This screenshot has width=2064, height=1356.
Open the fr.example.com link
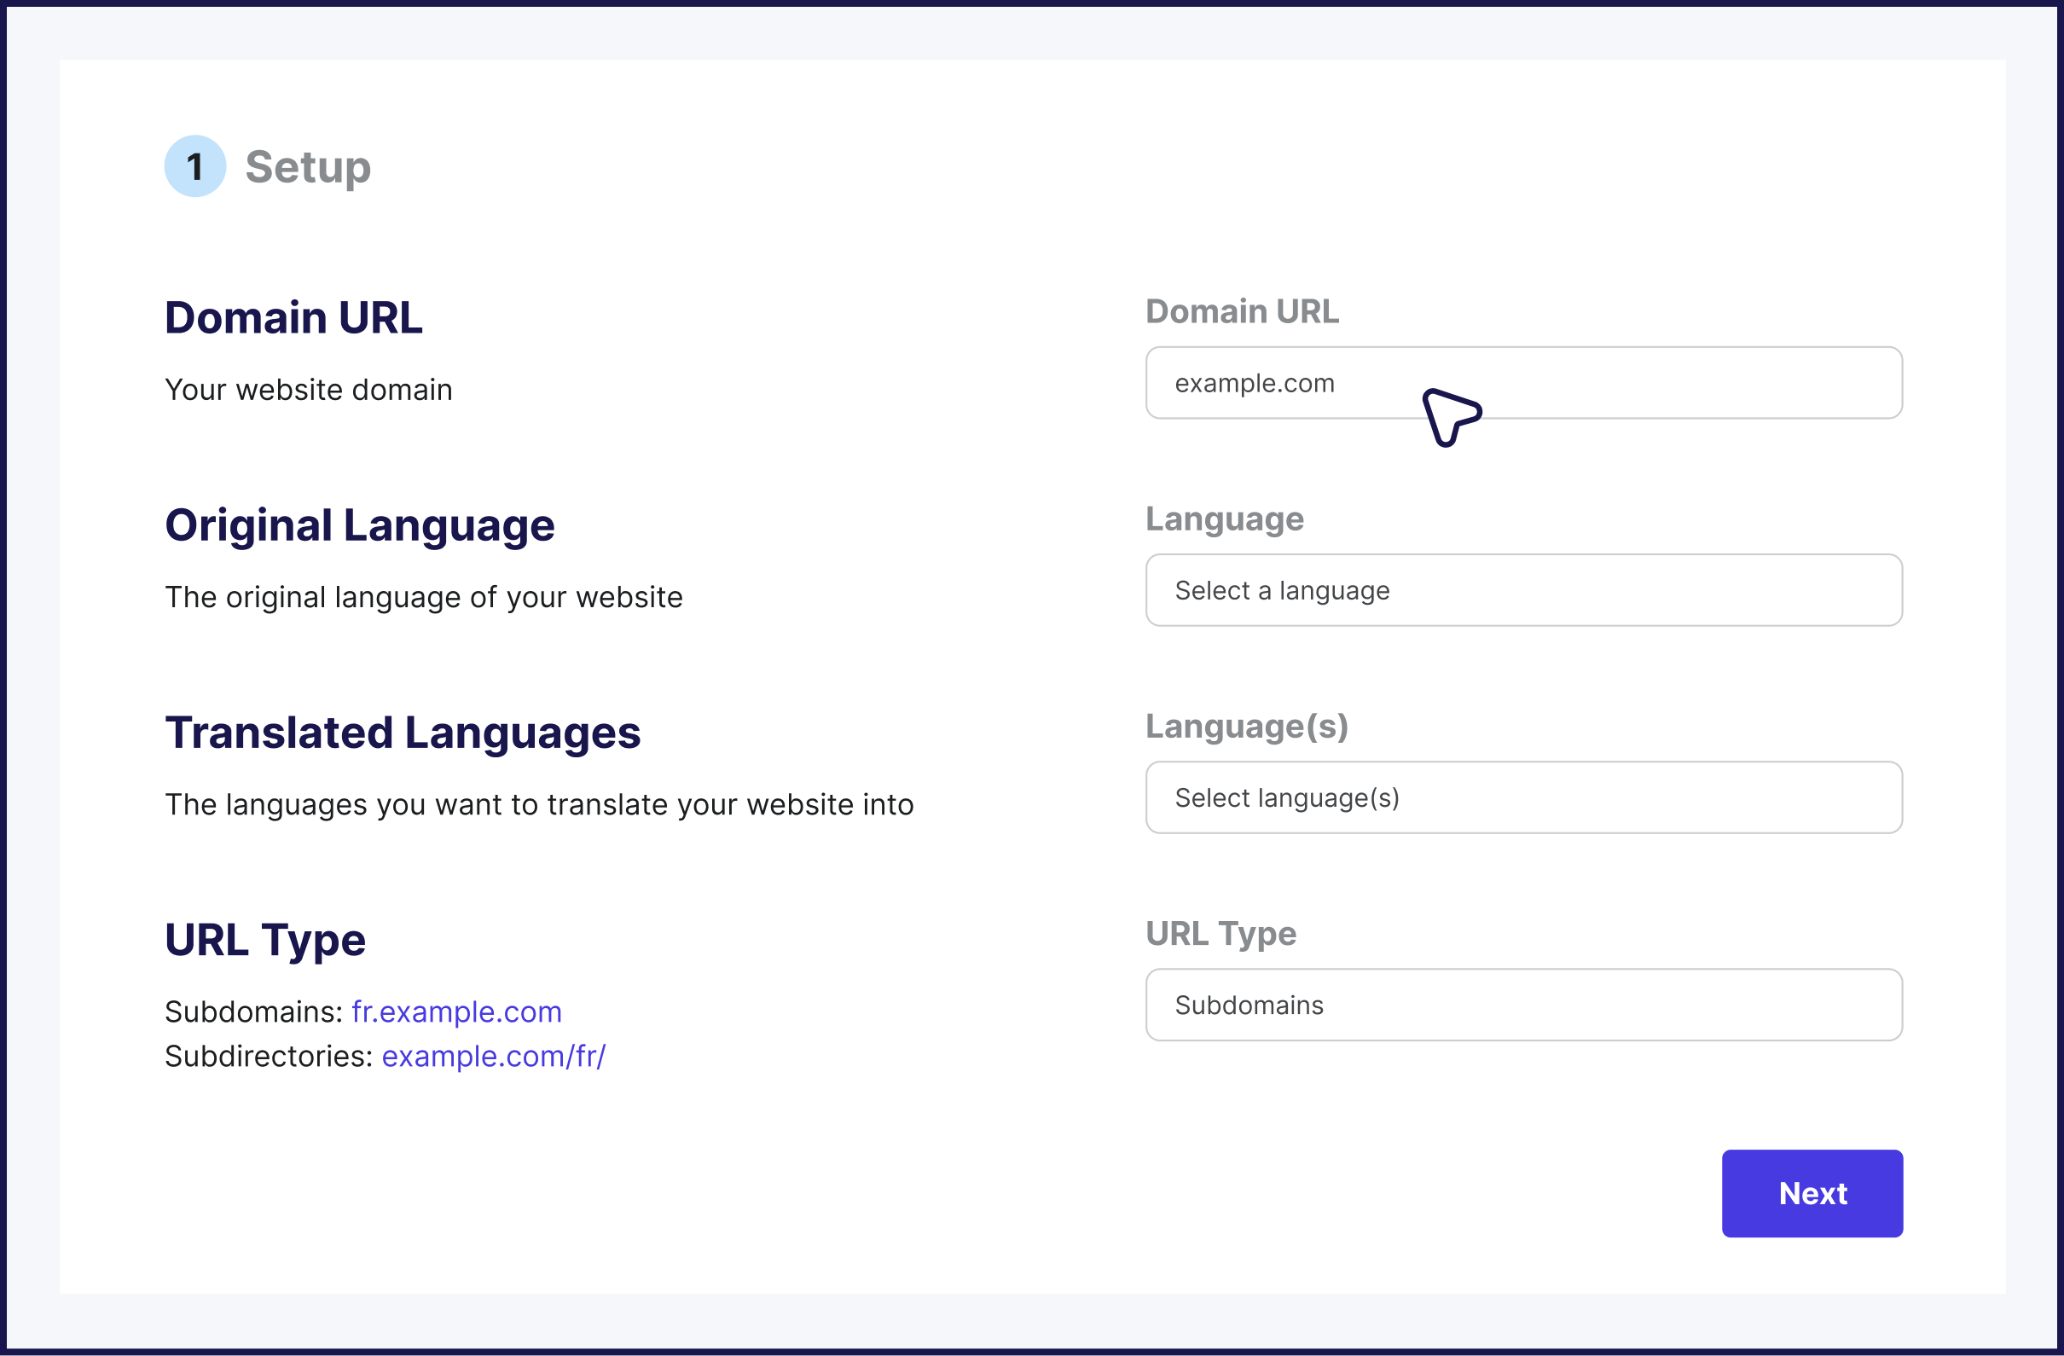coord(456,1011)
